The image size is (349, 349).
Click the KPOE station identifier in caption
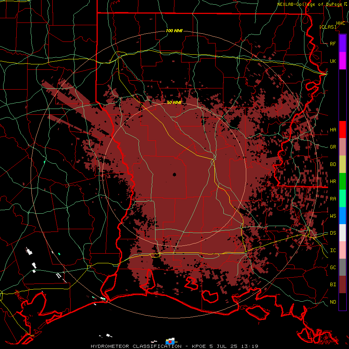(199, 346)
